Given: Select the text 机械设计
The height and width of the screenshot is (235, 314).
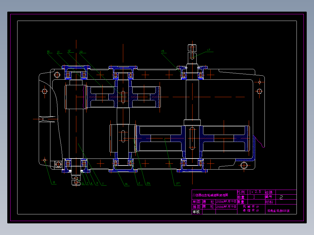Looking at the screenshot, I should [x=251, y=206].
